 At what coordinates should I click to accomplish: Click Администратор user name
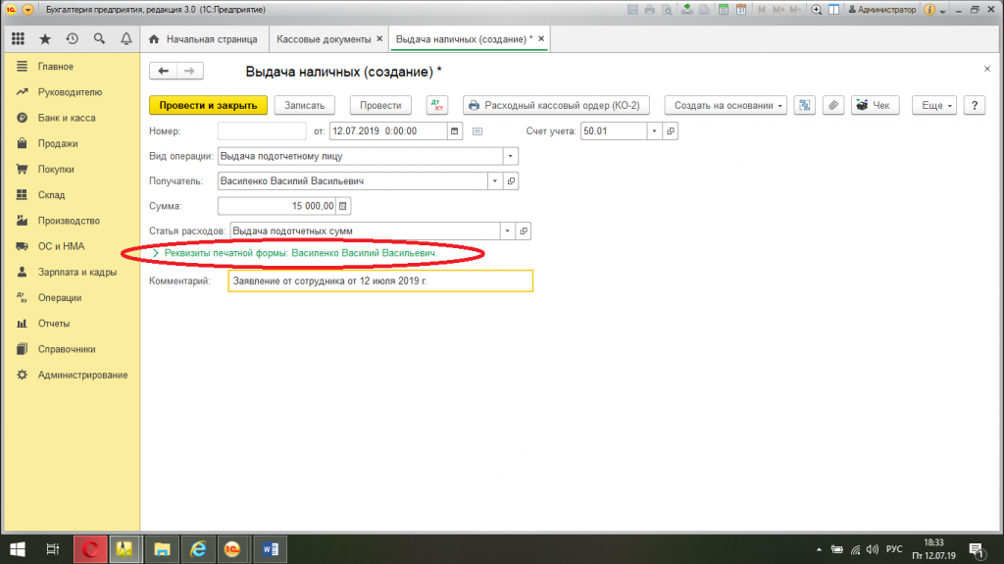[882, 10]
